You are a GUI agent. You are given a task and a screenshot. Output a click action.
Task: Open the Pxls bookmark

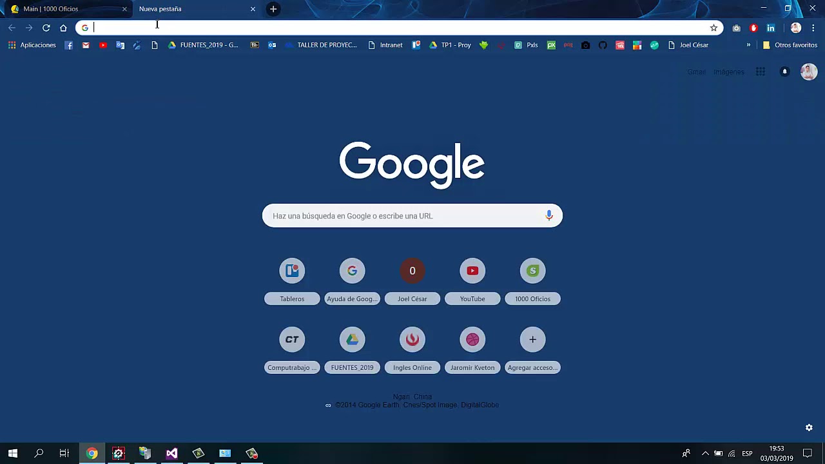tap(526, 45)
